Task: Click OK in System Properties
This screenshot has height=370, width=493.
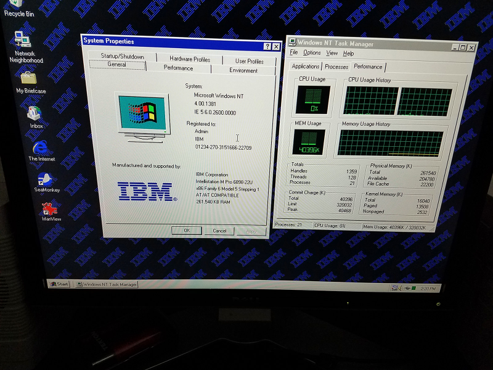Action: click(x=187, y=230)
